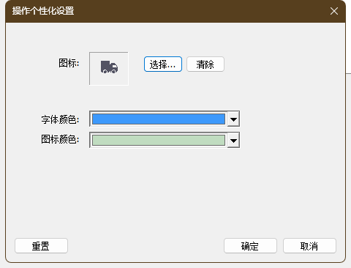Viewport: 351px width, 268px height.
Task: Pick the light green 图标颜色 swatch
Action: [x=159, y=141]
